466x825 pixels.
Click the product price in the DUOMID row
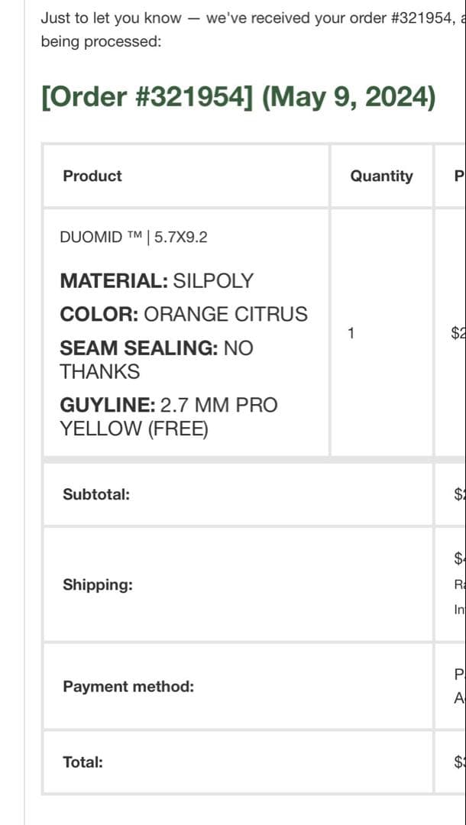(458, 333)
